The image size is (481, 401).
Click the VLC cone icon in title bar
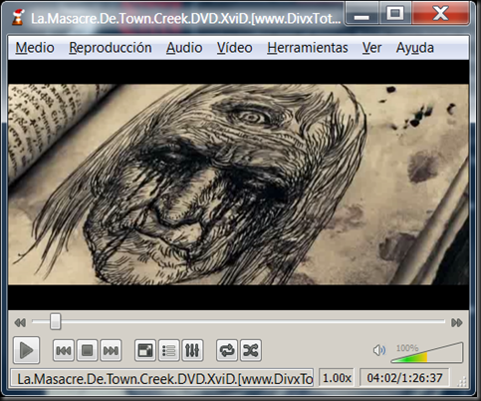pyautogui.click(x=18, y=18)
